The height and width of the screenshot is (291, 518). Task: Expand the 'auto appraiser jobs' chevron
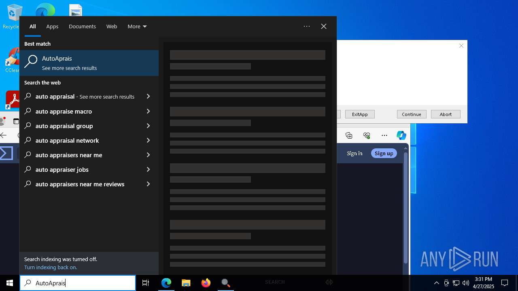pyautogui.click(x=148, y=169)
